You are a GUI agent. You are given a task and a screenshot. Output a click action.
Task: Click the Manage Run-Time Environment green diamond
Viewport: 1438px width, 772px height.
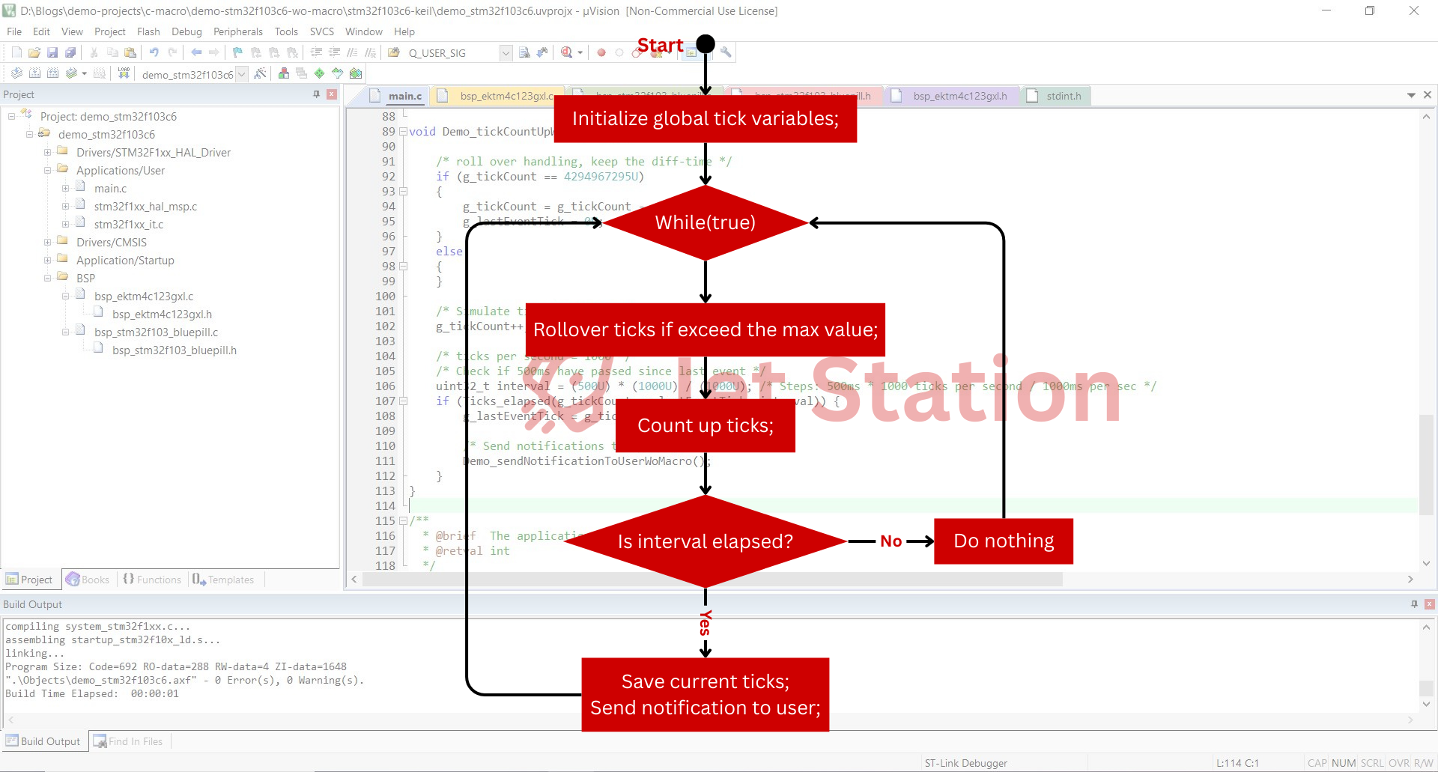click(x=320, y=73)
